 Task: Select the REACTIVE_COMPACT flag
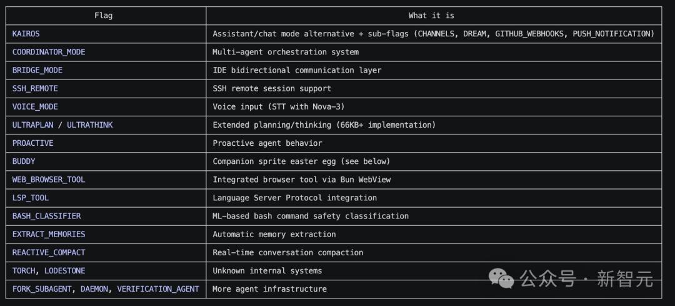[49, 252]
